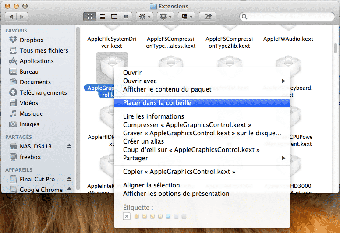Remove the label with the X box
340x233 pixels.
pos(127,216)
